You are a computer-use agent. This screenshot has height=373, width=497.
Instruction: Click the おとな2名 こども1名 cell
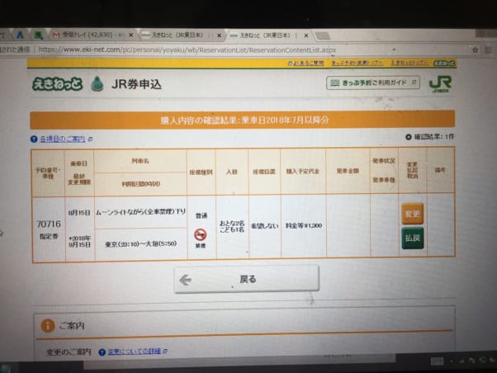click(232, 226)
